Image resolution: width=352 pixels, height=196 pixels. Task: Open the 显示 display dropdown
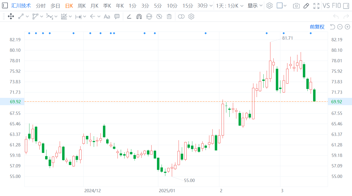pos(255,5)
